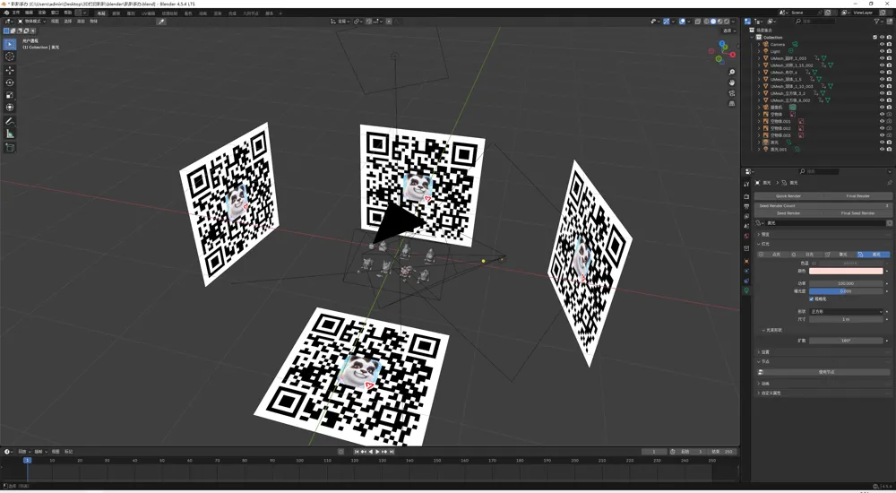Click the 扩散 180° slider
The image size is (896, 493).
click(846, 341)
